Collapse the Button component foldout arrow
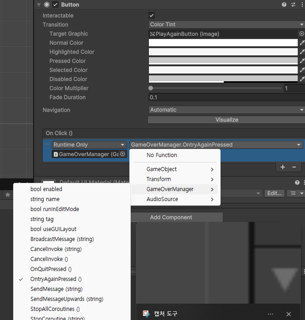Screen dimensions: 305x320 coord(39,5)
